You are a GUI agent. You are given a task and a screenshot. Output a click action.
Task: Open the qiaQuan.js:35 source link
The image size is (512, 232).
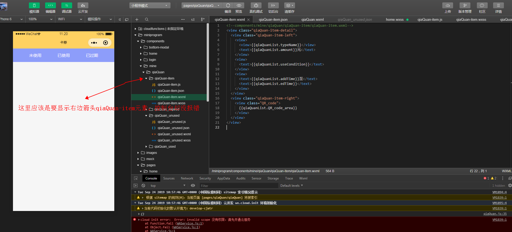coord(495,214)
